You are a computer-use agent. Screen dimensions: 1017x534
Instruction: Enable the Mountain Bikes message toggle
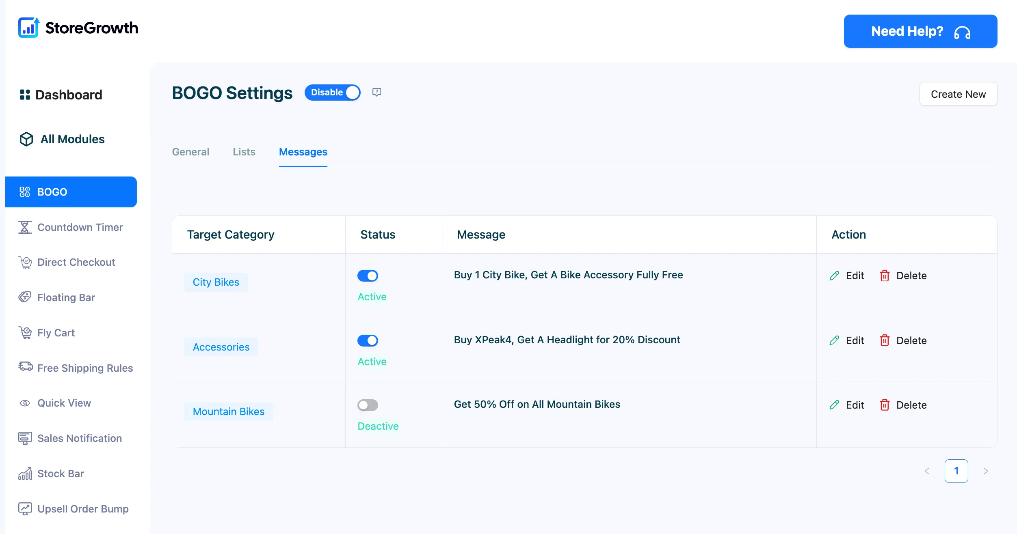(x=368, y=405)
